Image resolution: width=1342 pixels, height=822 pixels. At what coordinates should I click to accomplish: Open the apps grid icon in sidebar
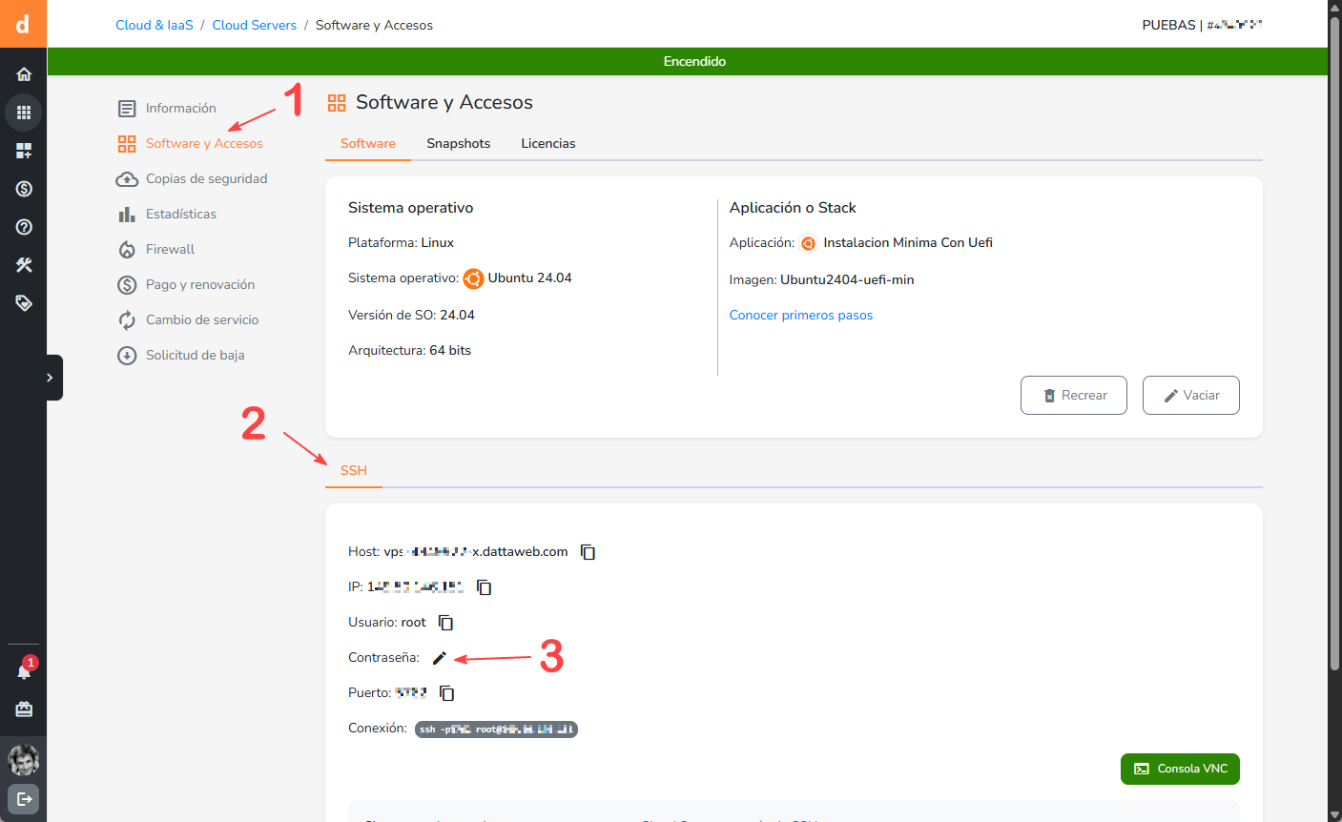[x=24, y=113]
